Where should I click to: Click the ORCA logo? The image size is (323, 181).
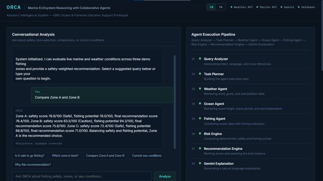(14, 8)
